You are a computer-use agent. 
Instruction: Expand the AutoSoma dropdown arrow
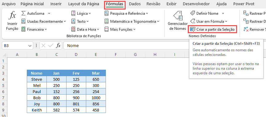click(x=49, y=14)
